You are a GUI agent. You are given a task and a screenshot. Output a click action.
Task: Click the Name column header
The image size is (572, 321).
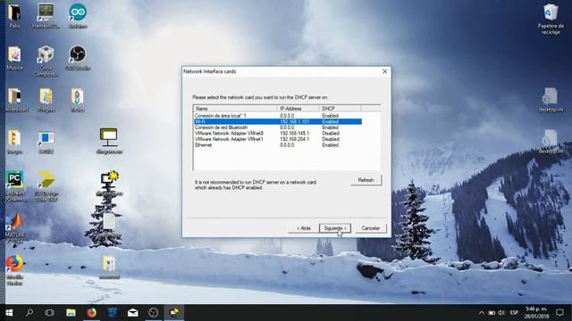click(235, 109)
